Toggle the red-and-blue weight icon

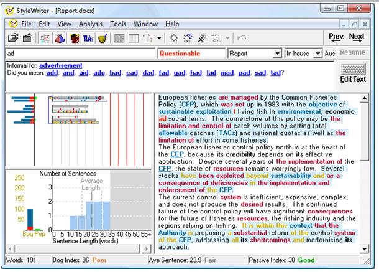click(60, 38)
